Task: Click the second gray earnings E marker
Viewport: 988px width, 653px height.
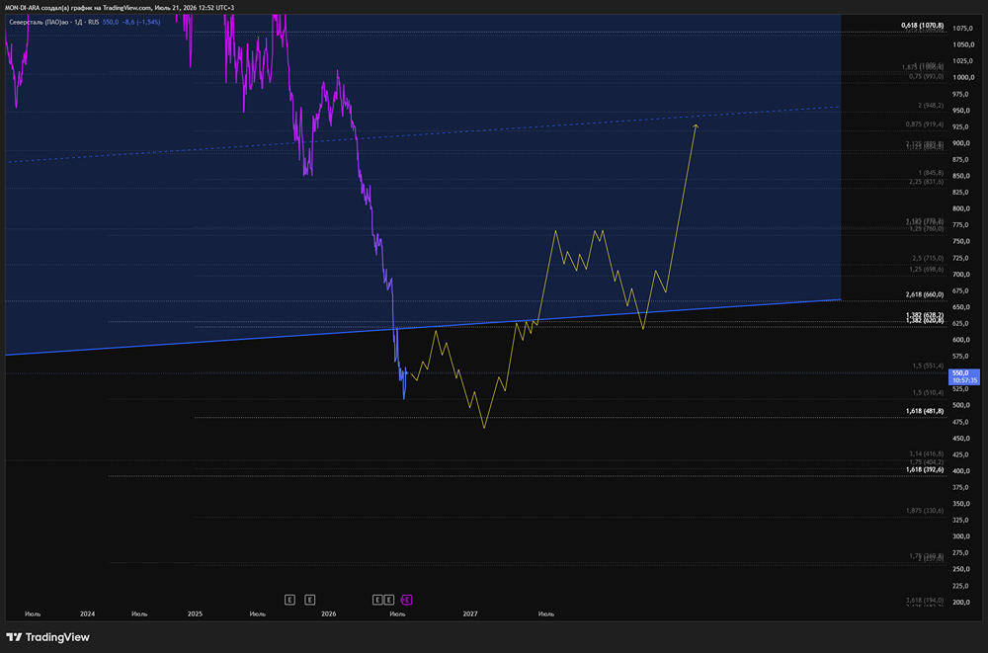Action: click(310, 600)
